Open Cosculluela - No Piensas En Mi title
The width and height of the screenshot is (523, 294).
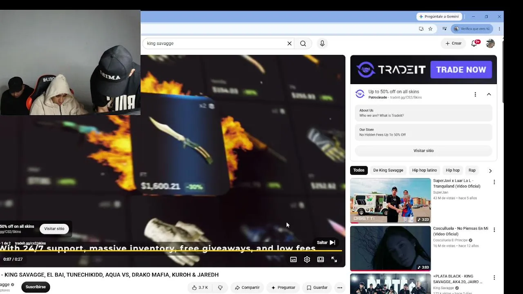click(460, 231)
